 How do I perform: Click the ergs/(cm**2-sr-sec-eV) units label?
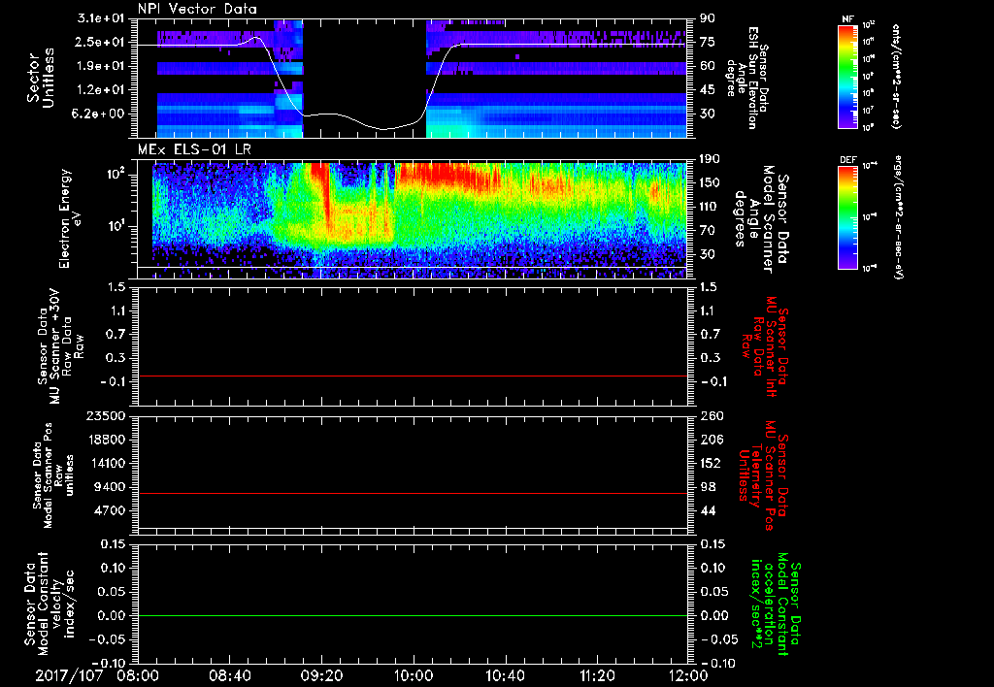click(899, 216)
